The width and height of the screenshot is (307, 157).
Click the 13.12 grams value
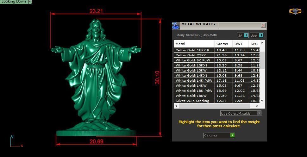click(x=222, y=71)
